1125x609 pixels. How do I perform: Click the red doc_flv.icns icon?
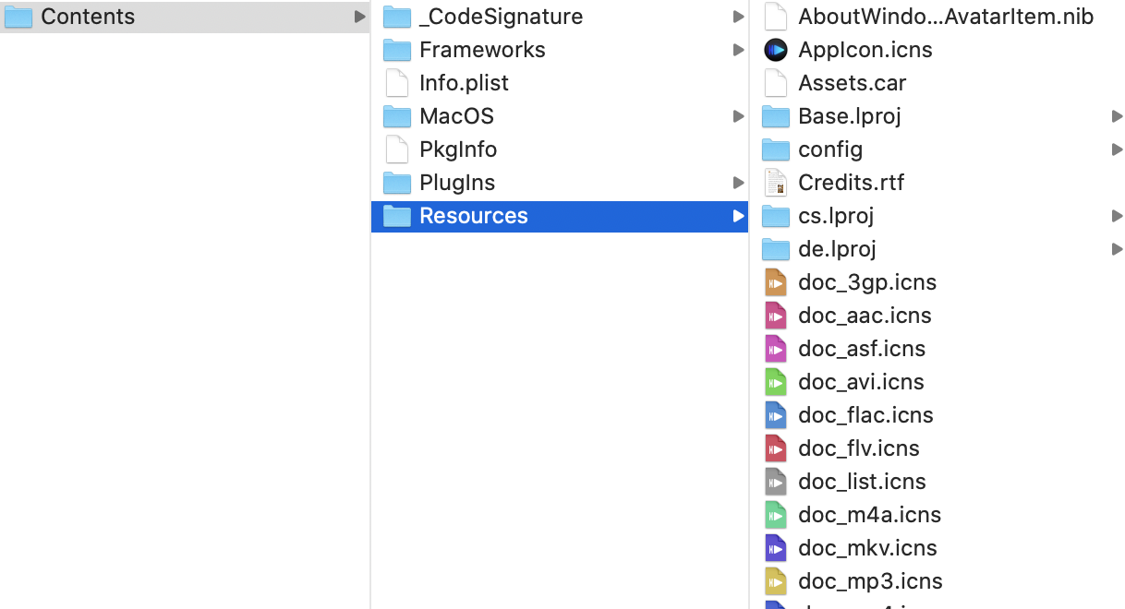tap(776, 448)
